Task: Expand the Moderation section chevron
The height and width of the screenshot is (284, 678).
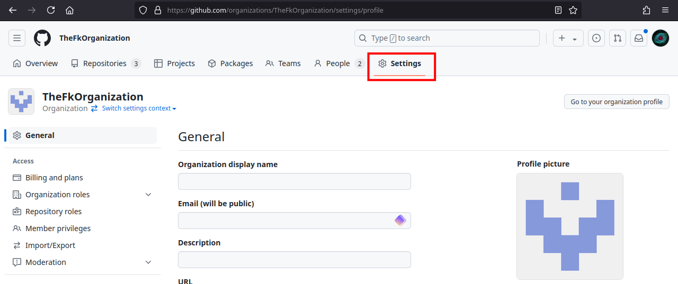Action: (x=148, y=262)
